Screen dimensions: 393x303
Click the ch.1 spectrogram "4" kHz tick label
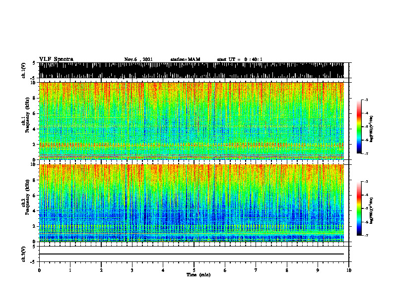35,129
